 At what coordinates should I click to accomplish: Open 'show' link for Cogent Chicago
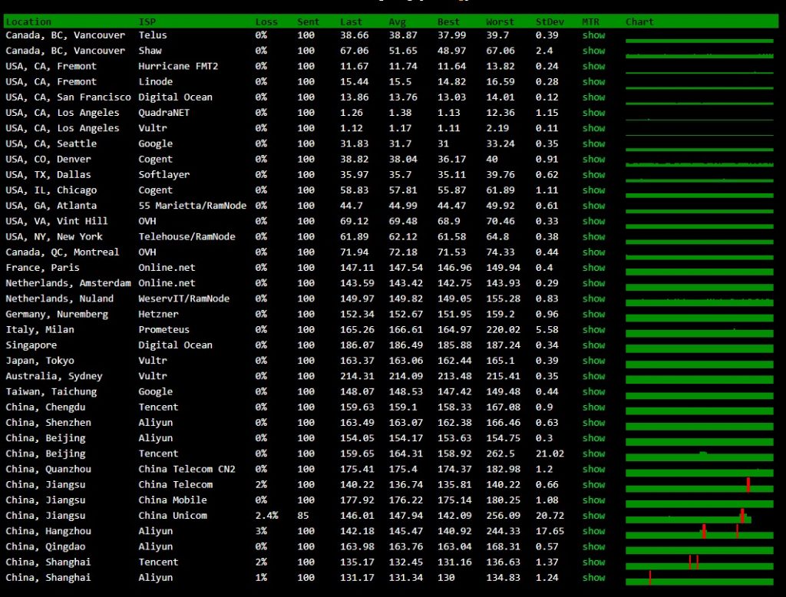(x=593, y=190)
